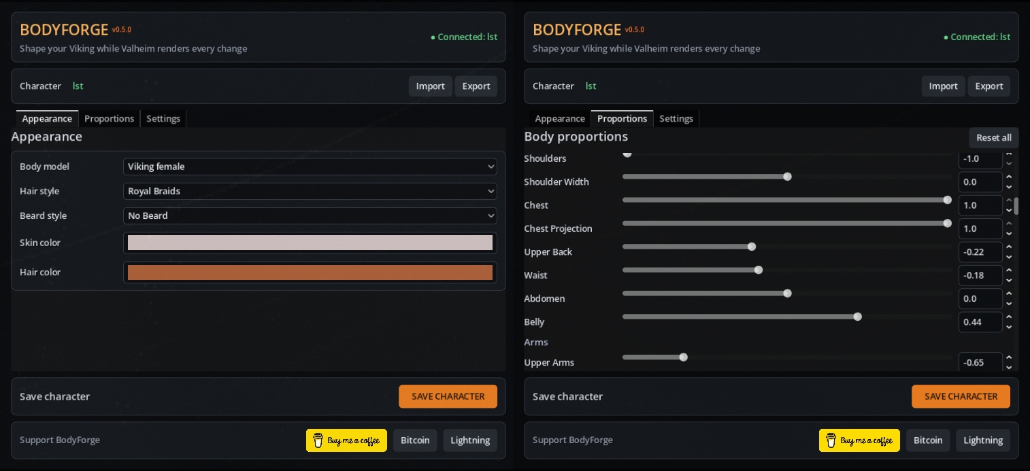This screenshot has height=471, width=1030.
Task: Click Import in the right BodyForge window
Action: point(943,86)
